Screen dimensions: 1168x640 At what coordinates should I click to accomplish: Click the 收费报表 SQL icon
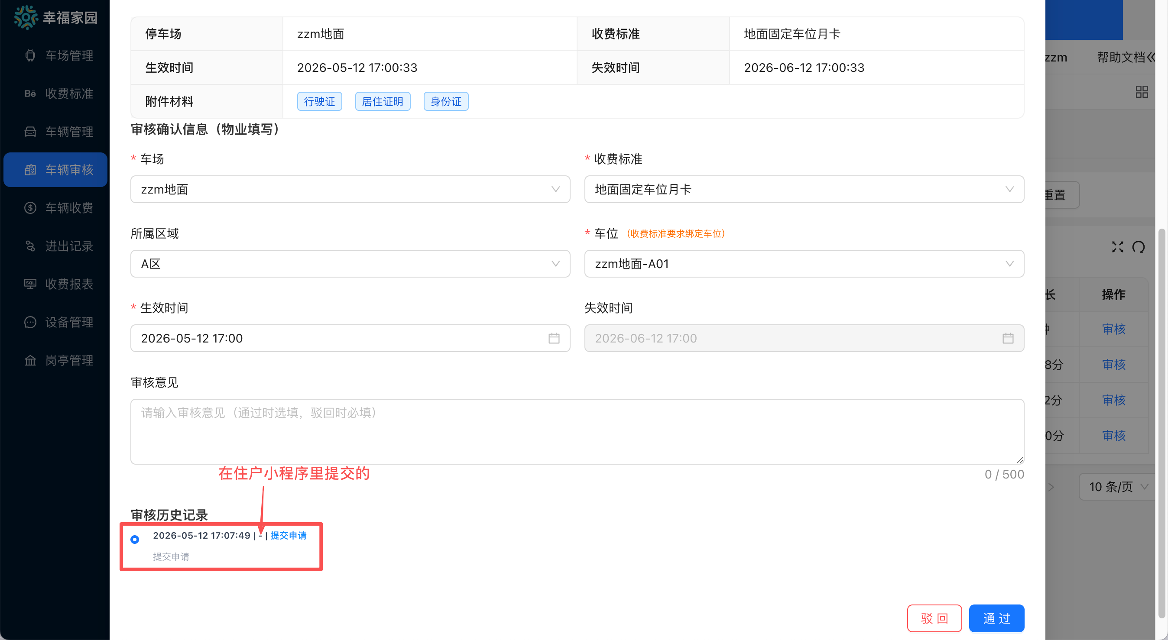coord(30,284)
